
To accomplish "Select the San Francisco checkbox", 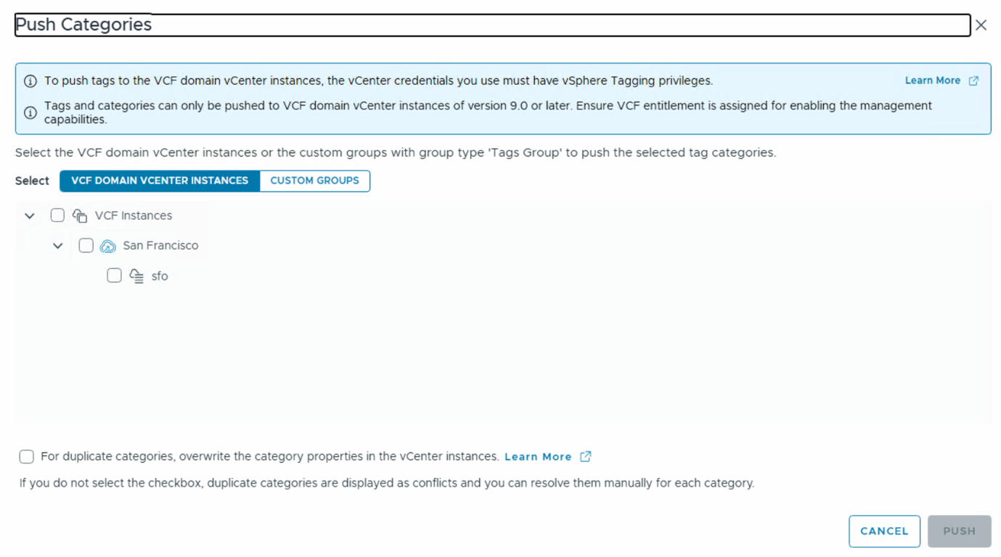I will [86, 246].
